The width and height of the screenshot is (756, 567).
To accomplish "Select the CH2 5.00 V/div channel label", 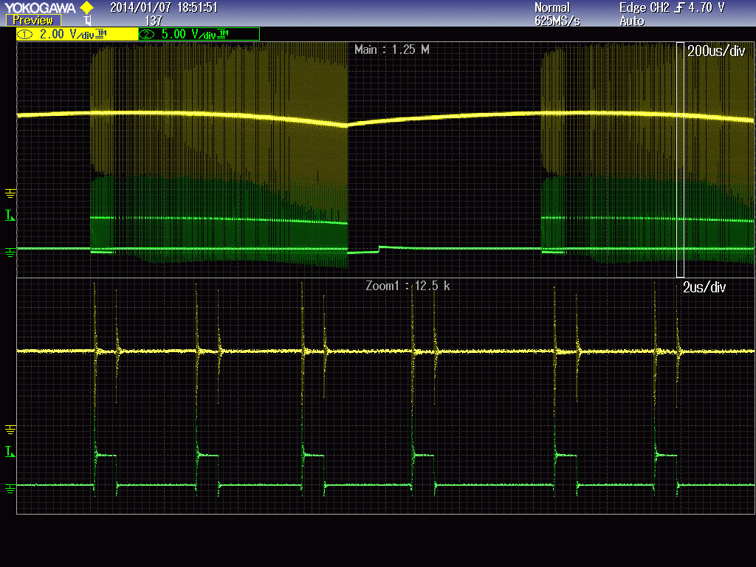I will point(199,34).
